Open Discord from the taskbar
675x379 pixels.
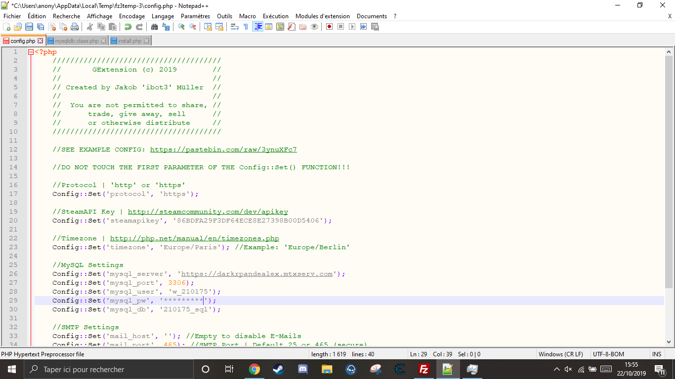(x=302, y=369)
